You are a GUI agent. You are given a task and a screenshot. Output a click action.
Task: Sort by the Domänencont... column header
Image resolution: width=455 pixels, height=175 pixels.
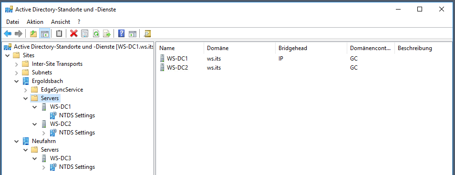[x=371, y=48]
